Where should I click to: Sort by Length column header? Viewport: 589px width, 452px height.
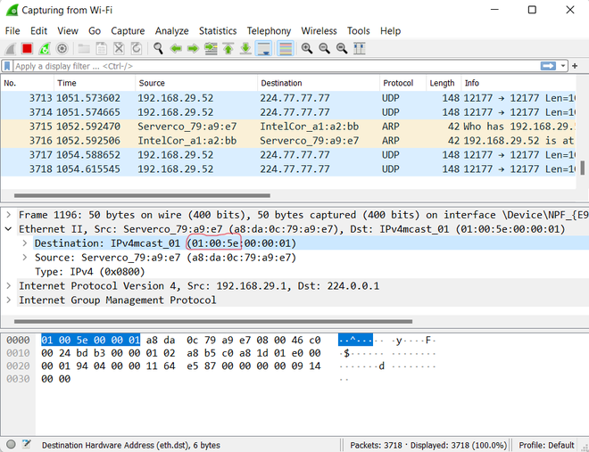tap(444, 83)
